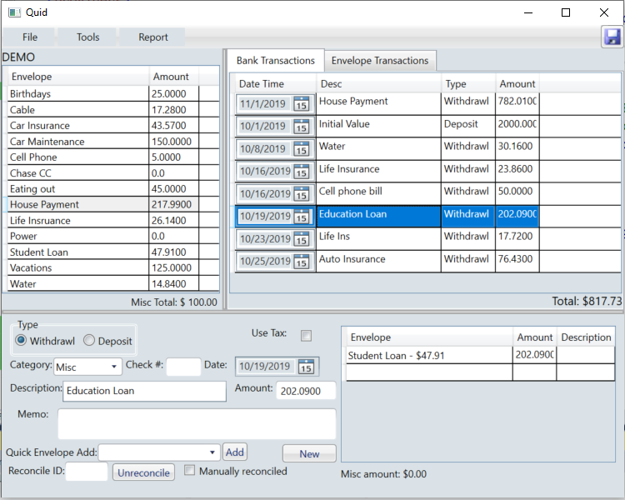Click the Unreconcile button
The width and height of the screenshot is (625, 500).
(x=144, y=472)
